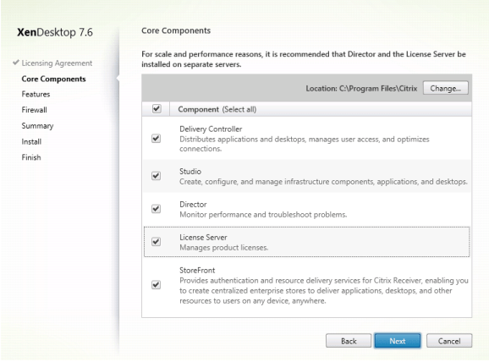Viewport: 489px width, 362px height.
Task: Select the Director component title
Action: 193,204
